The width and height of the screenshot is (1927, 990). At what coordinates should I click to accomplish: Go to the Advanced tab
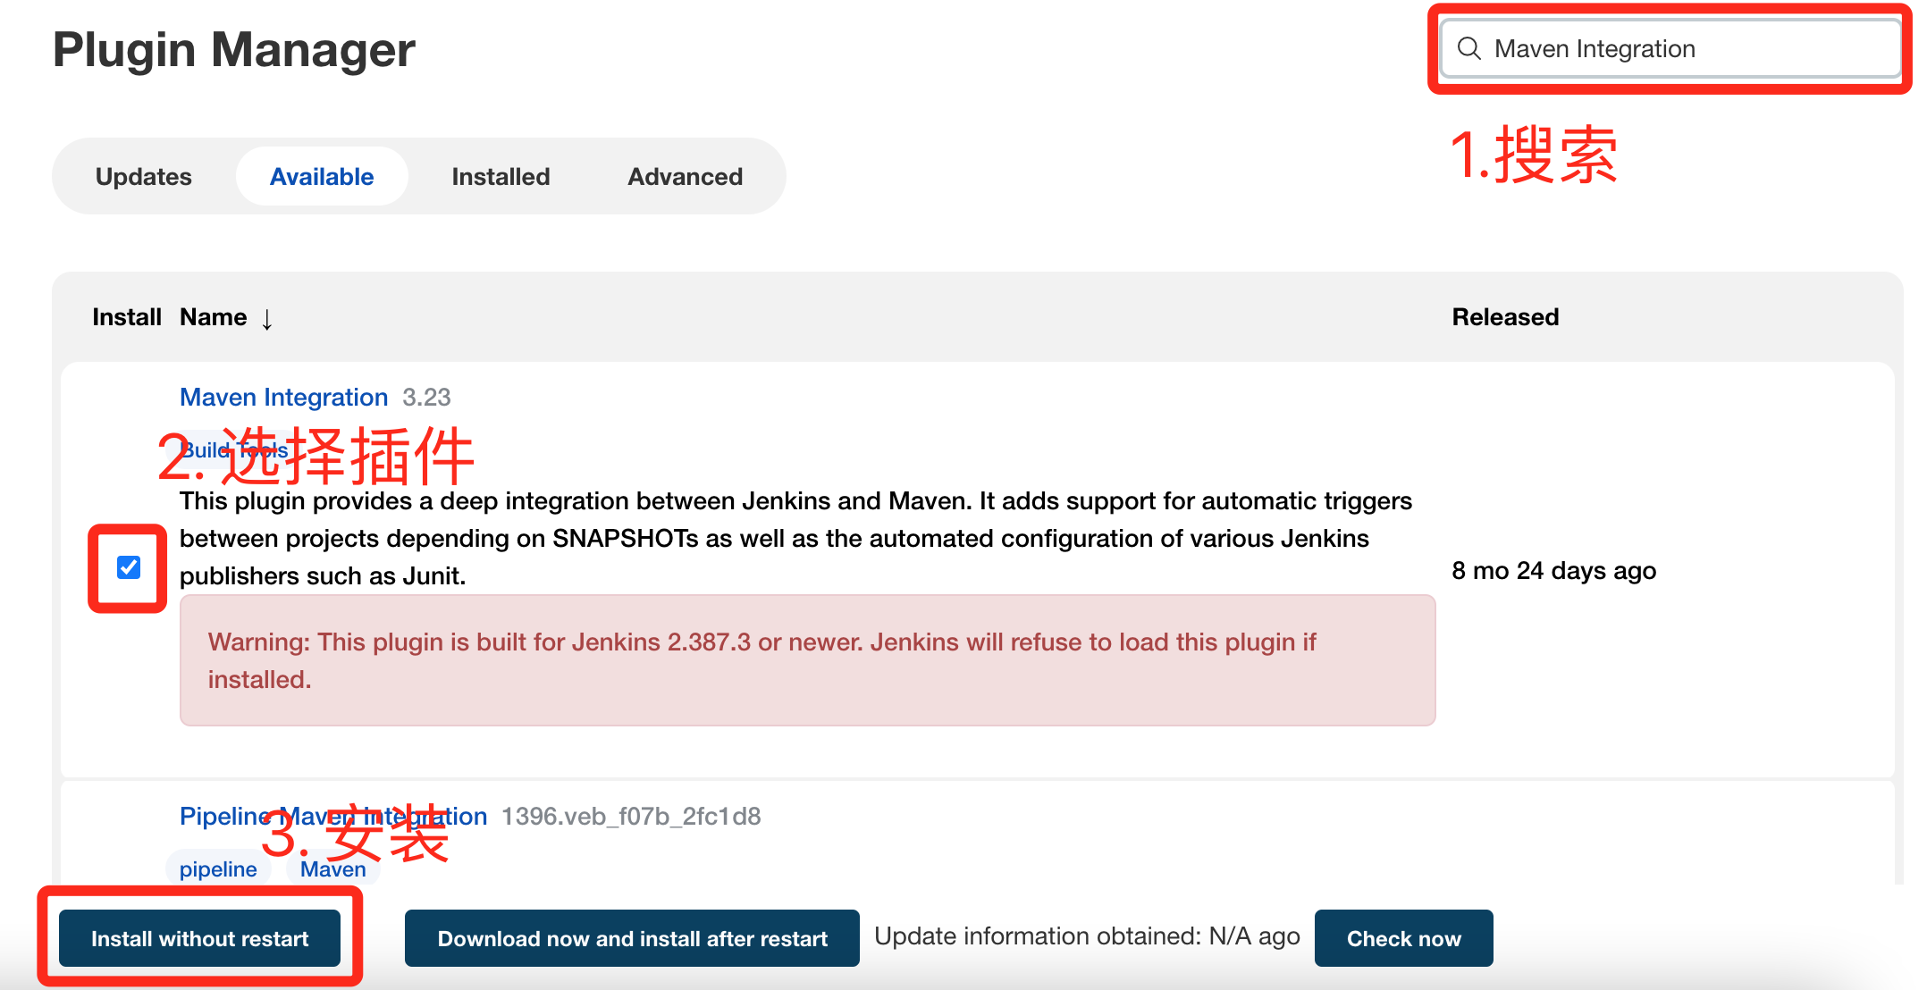tap(685, 177)
